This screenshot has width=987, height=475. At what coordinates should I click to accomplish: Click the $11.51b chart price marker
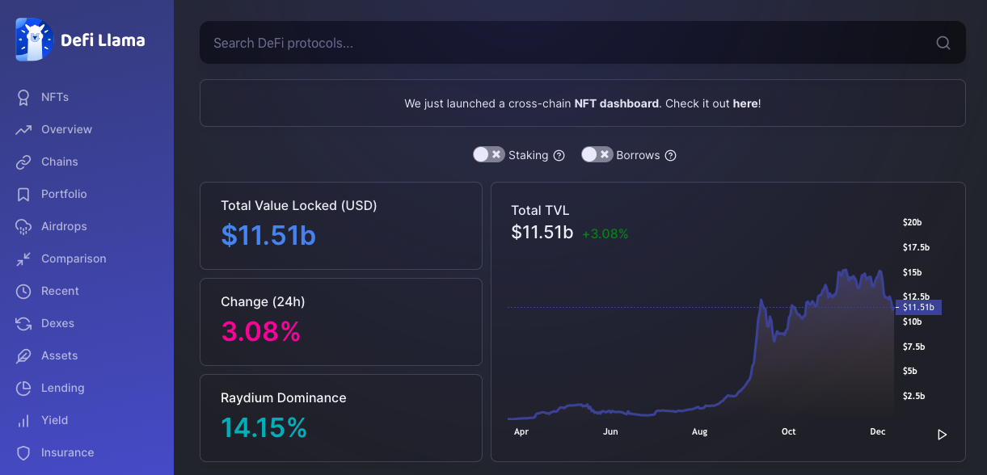(x=918, y=307)
